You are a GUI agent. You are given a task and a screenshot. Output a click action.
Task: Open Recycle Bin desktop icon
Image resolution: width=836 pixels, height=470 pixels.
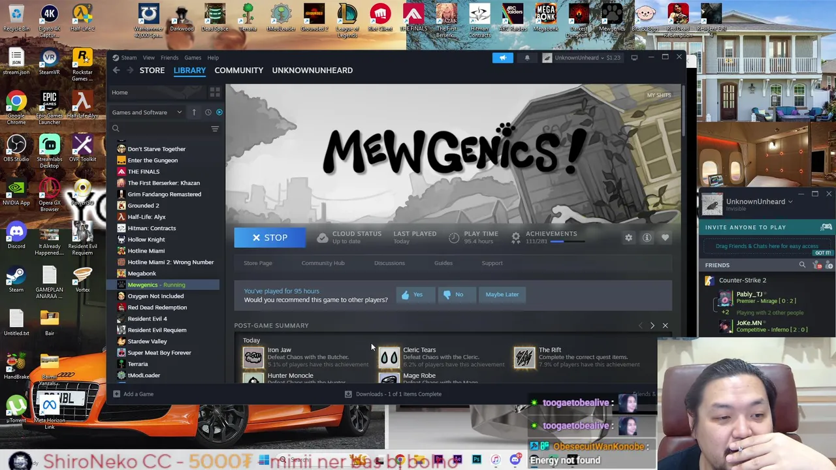(16, 19)
